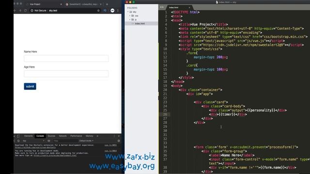The height and width of the screenshot is (174, 310).
Task: Go forward in the browser
Action: [20, 11]
